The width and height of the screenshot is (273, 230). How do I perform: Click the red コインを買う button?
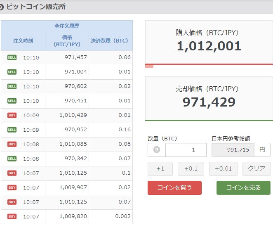point(174,187)
